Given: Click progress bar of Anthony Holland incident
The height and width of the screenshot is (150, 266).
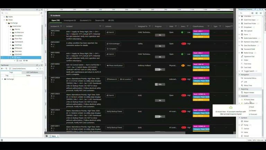Looking at the screenshot, I should (160, 69).
